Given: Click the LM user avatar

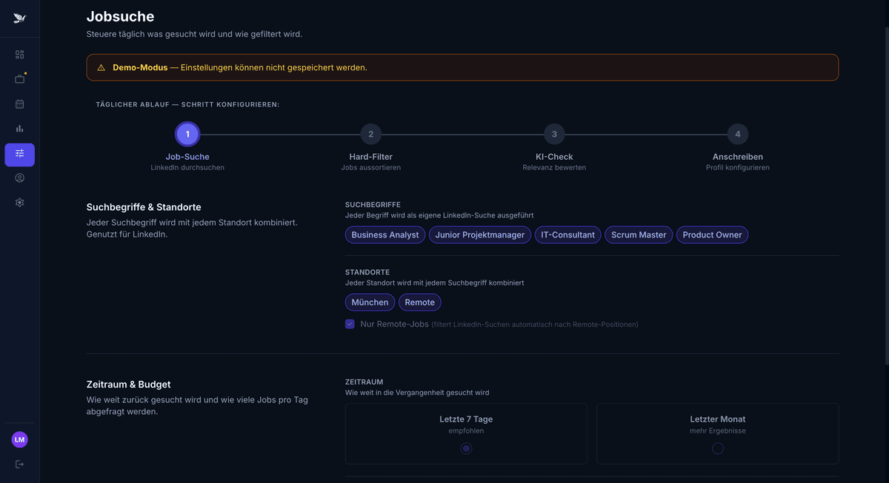Looking at the screenshot, I should (x=19, y=439).
